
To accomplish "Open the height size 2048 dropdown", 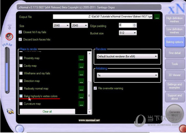I will coord(79,25).
